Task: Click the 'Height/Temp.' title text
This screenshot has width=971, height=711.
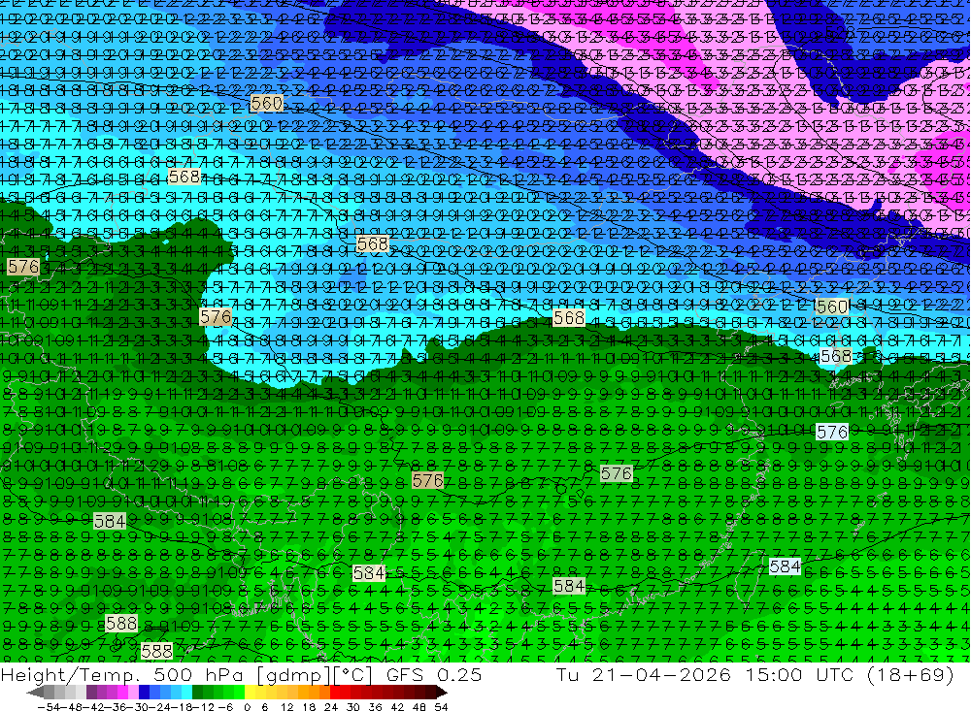Action: point(75,674)
